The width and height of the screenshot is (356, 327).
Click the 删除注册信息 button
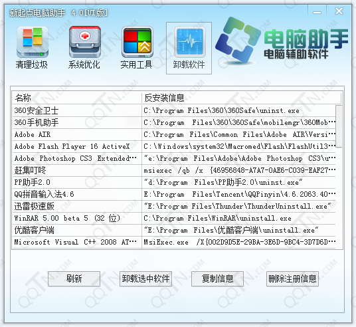(292, 278)
